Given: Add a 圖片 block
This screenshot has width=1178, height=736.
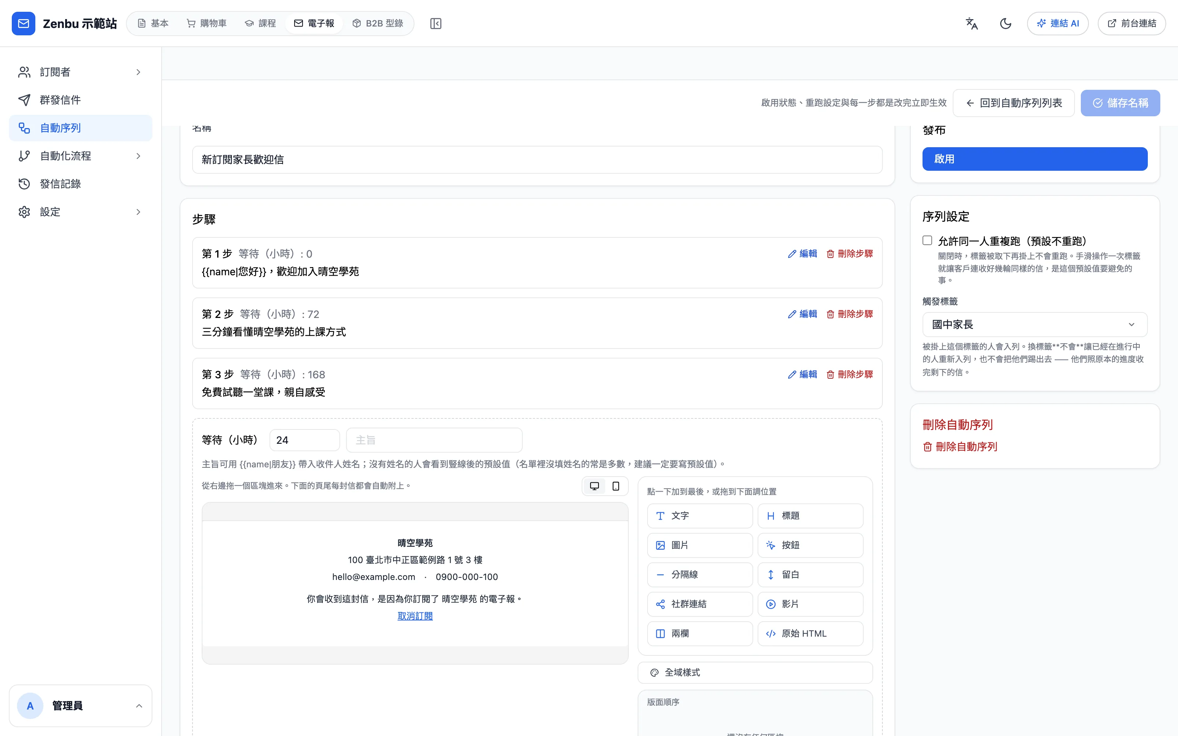Looking at the screenshot, I should (x=700, y=545).
